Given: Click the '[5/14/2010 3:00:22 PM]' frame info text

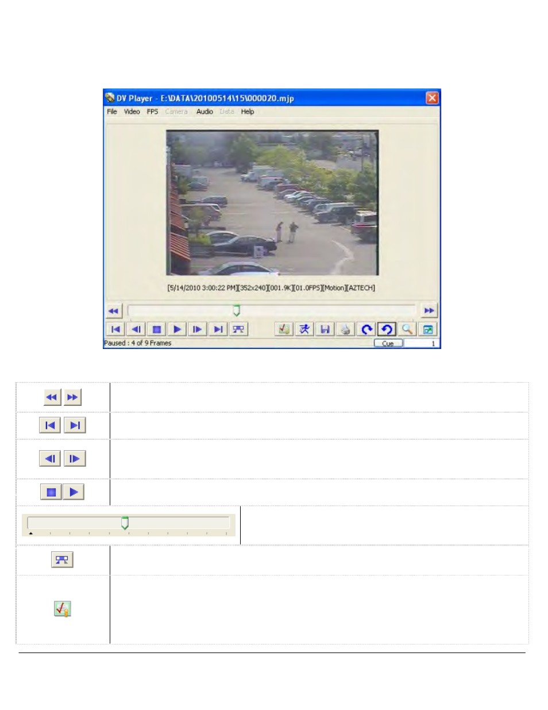Looking at the screenshot, I should (202, 288).
